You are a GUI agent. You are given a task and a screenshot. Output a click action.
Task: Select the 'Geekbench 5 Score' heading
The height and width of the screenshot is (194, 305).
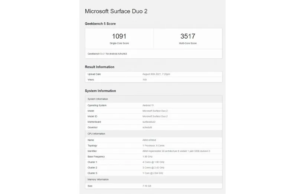(100, 23)
